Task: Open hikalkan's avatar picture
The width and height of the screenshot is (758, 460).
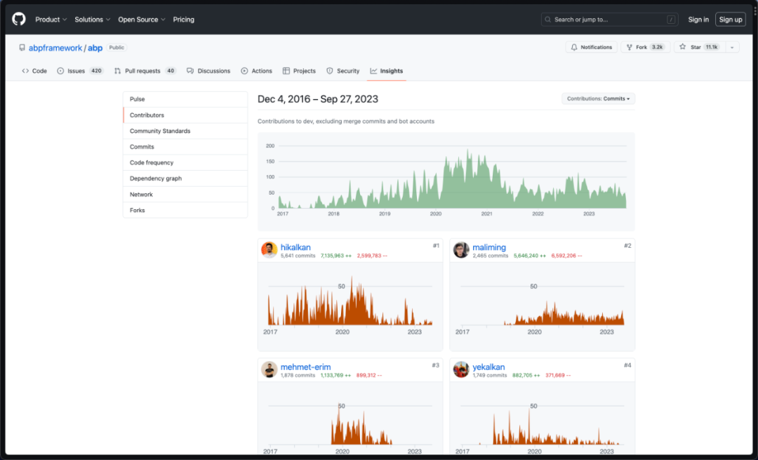Action: pyautogui.click(x=270, y=250)
